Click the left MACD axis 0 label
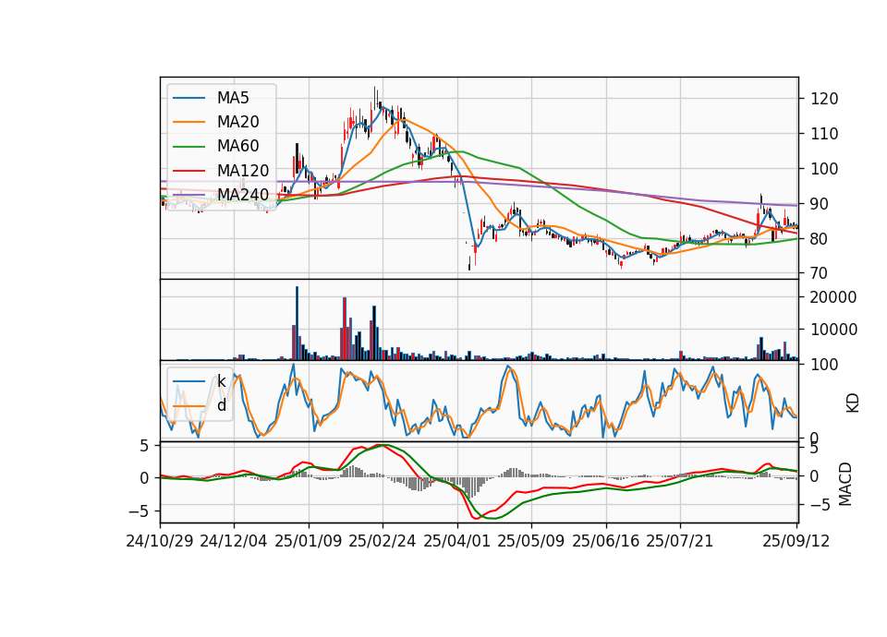Viewport: 887px width, 637px height. (x=144, y=479)
